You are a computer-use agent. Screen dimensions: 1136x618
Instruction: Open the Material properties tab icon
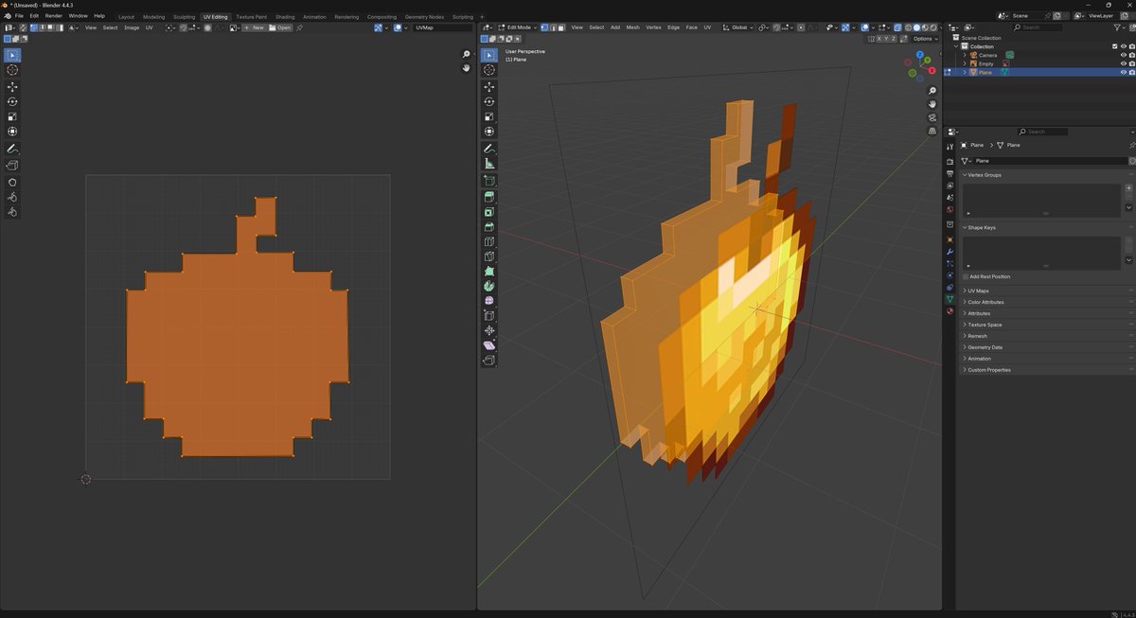(x=950, y=310)
